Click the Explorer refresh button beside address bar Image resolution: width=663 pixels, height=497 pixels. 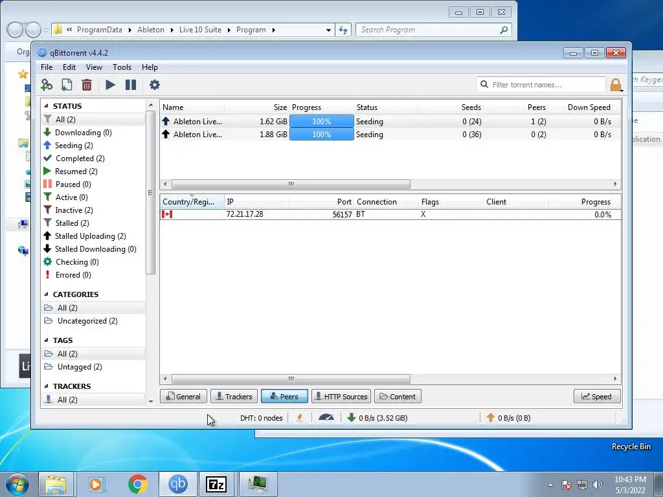point(343,30)
